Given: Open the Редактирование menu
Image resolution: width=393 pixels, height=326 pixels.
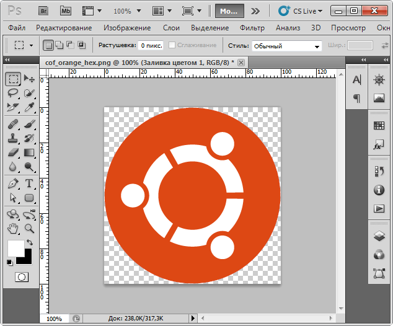Looking at the screenshot, I should [x=64, y=28].
